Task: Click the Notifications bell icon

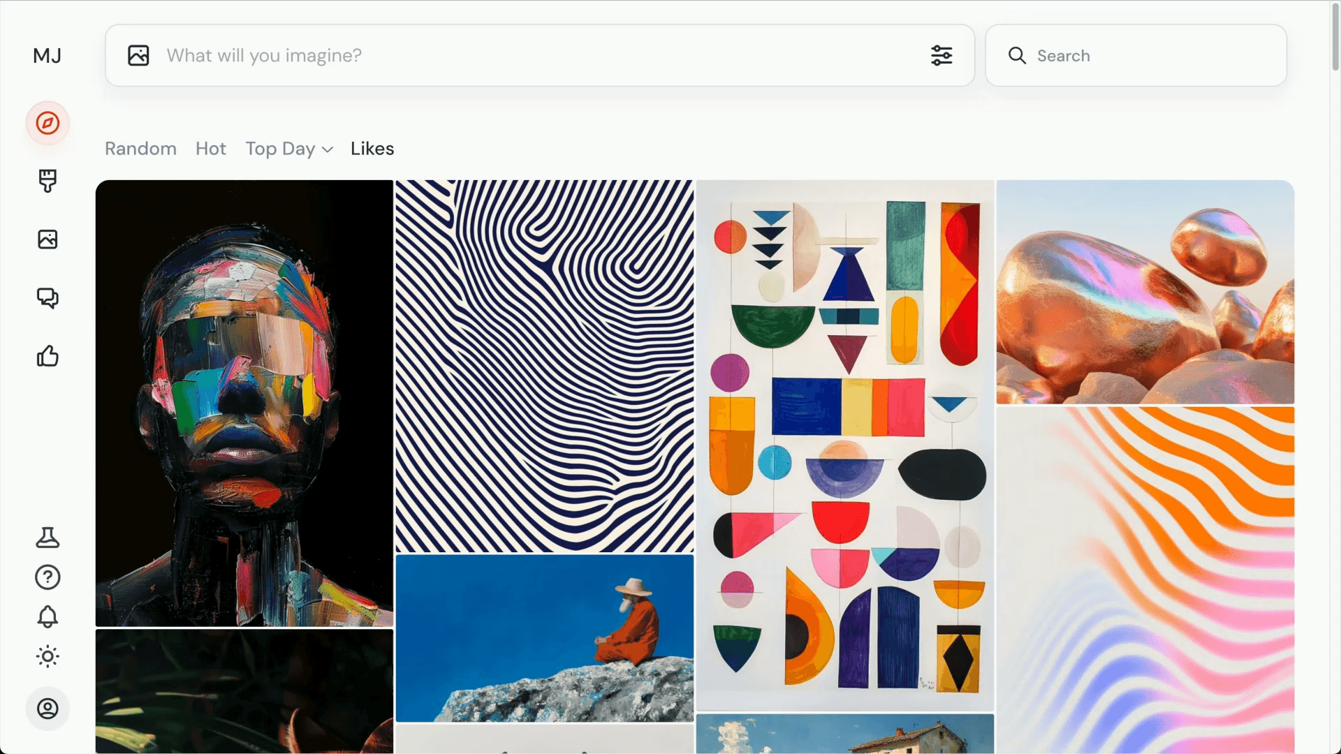Action: [x=48, y=617]
